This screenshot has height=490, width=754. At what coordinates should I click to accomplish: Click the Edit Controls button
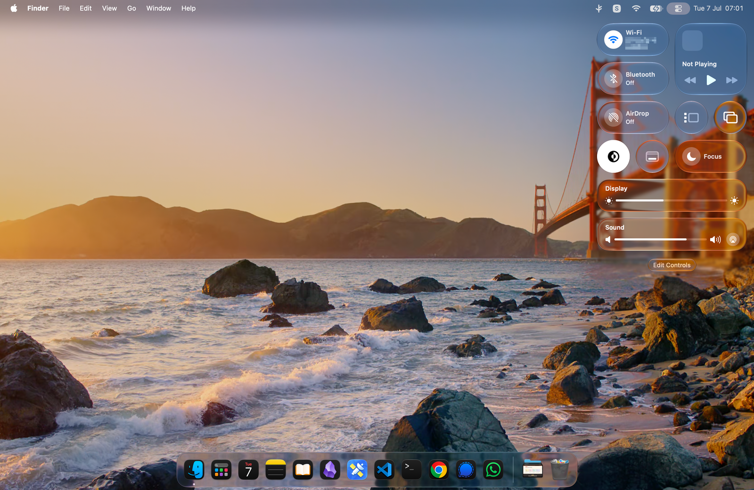[672, 265]
